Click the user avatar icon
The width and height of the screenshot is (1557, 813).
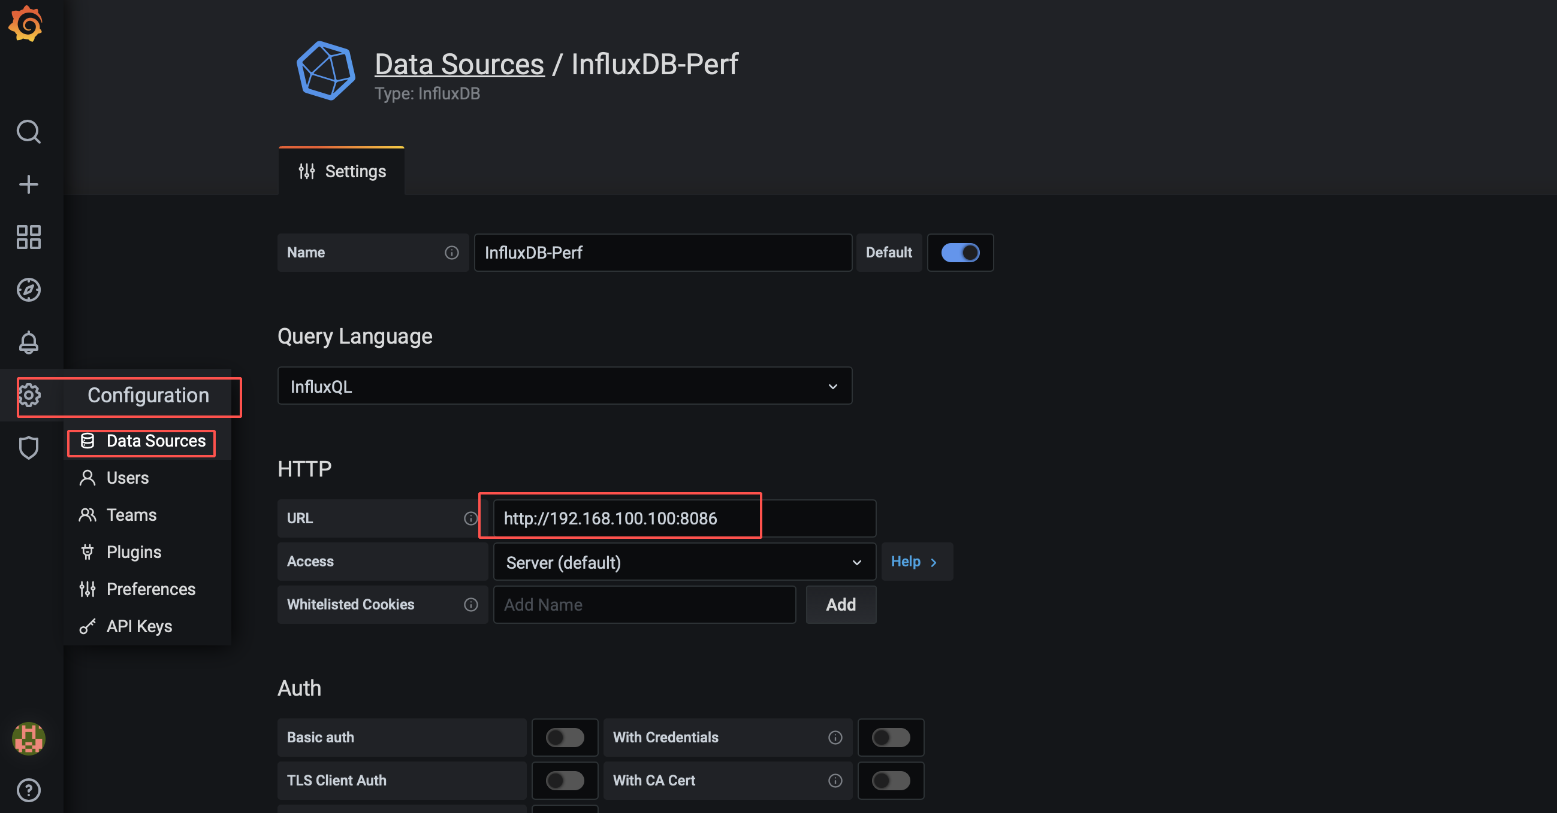[28, 738]
